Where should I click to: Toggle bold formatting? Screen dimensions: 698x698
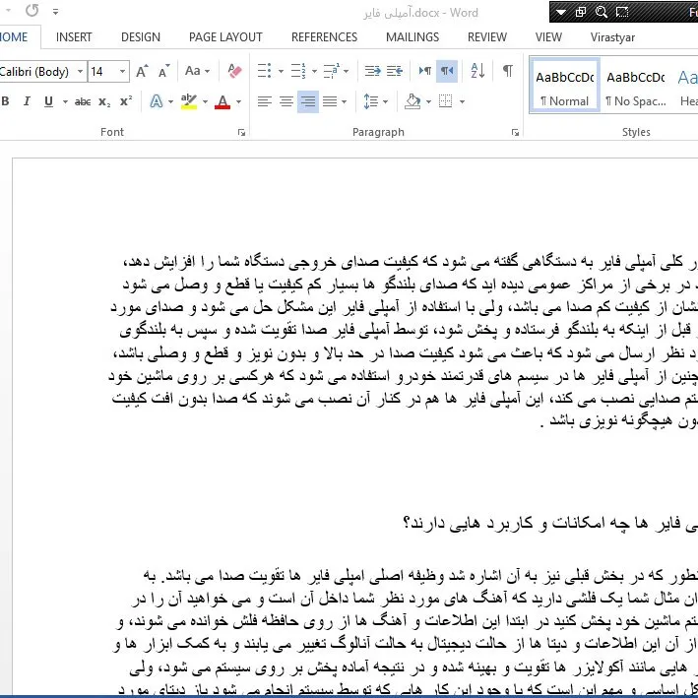tap(6, 101)
